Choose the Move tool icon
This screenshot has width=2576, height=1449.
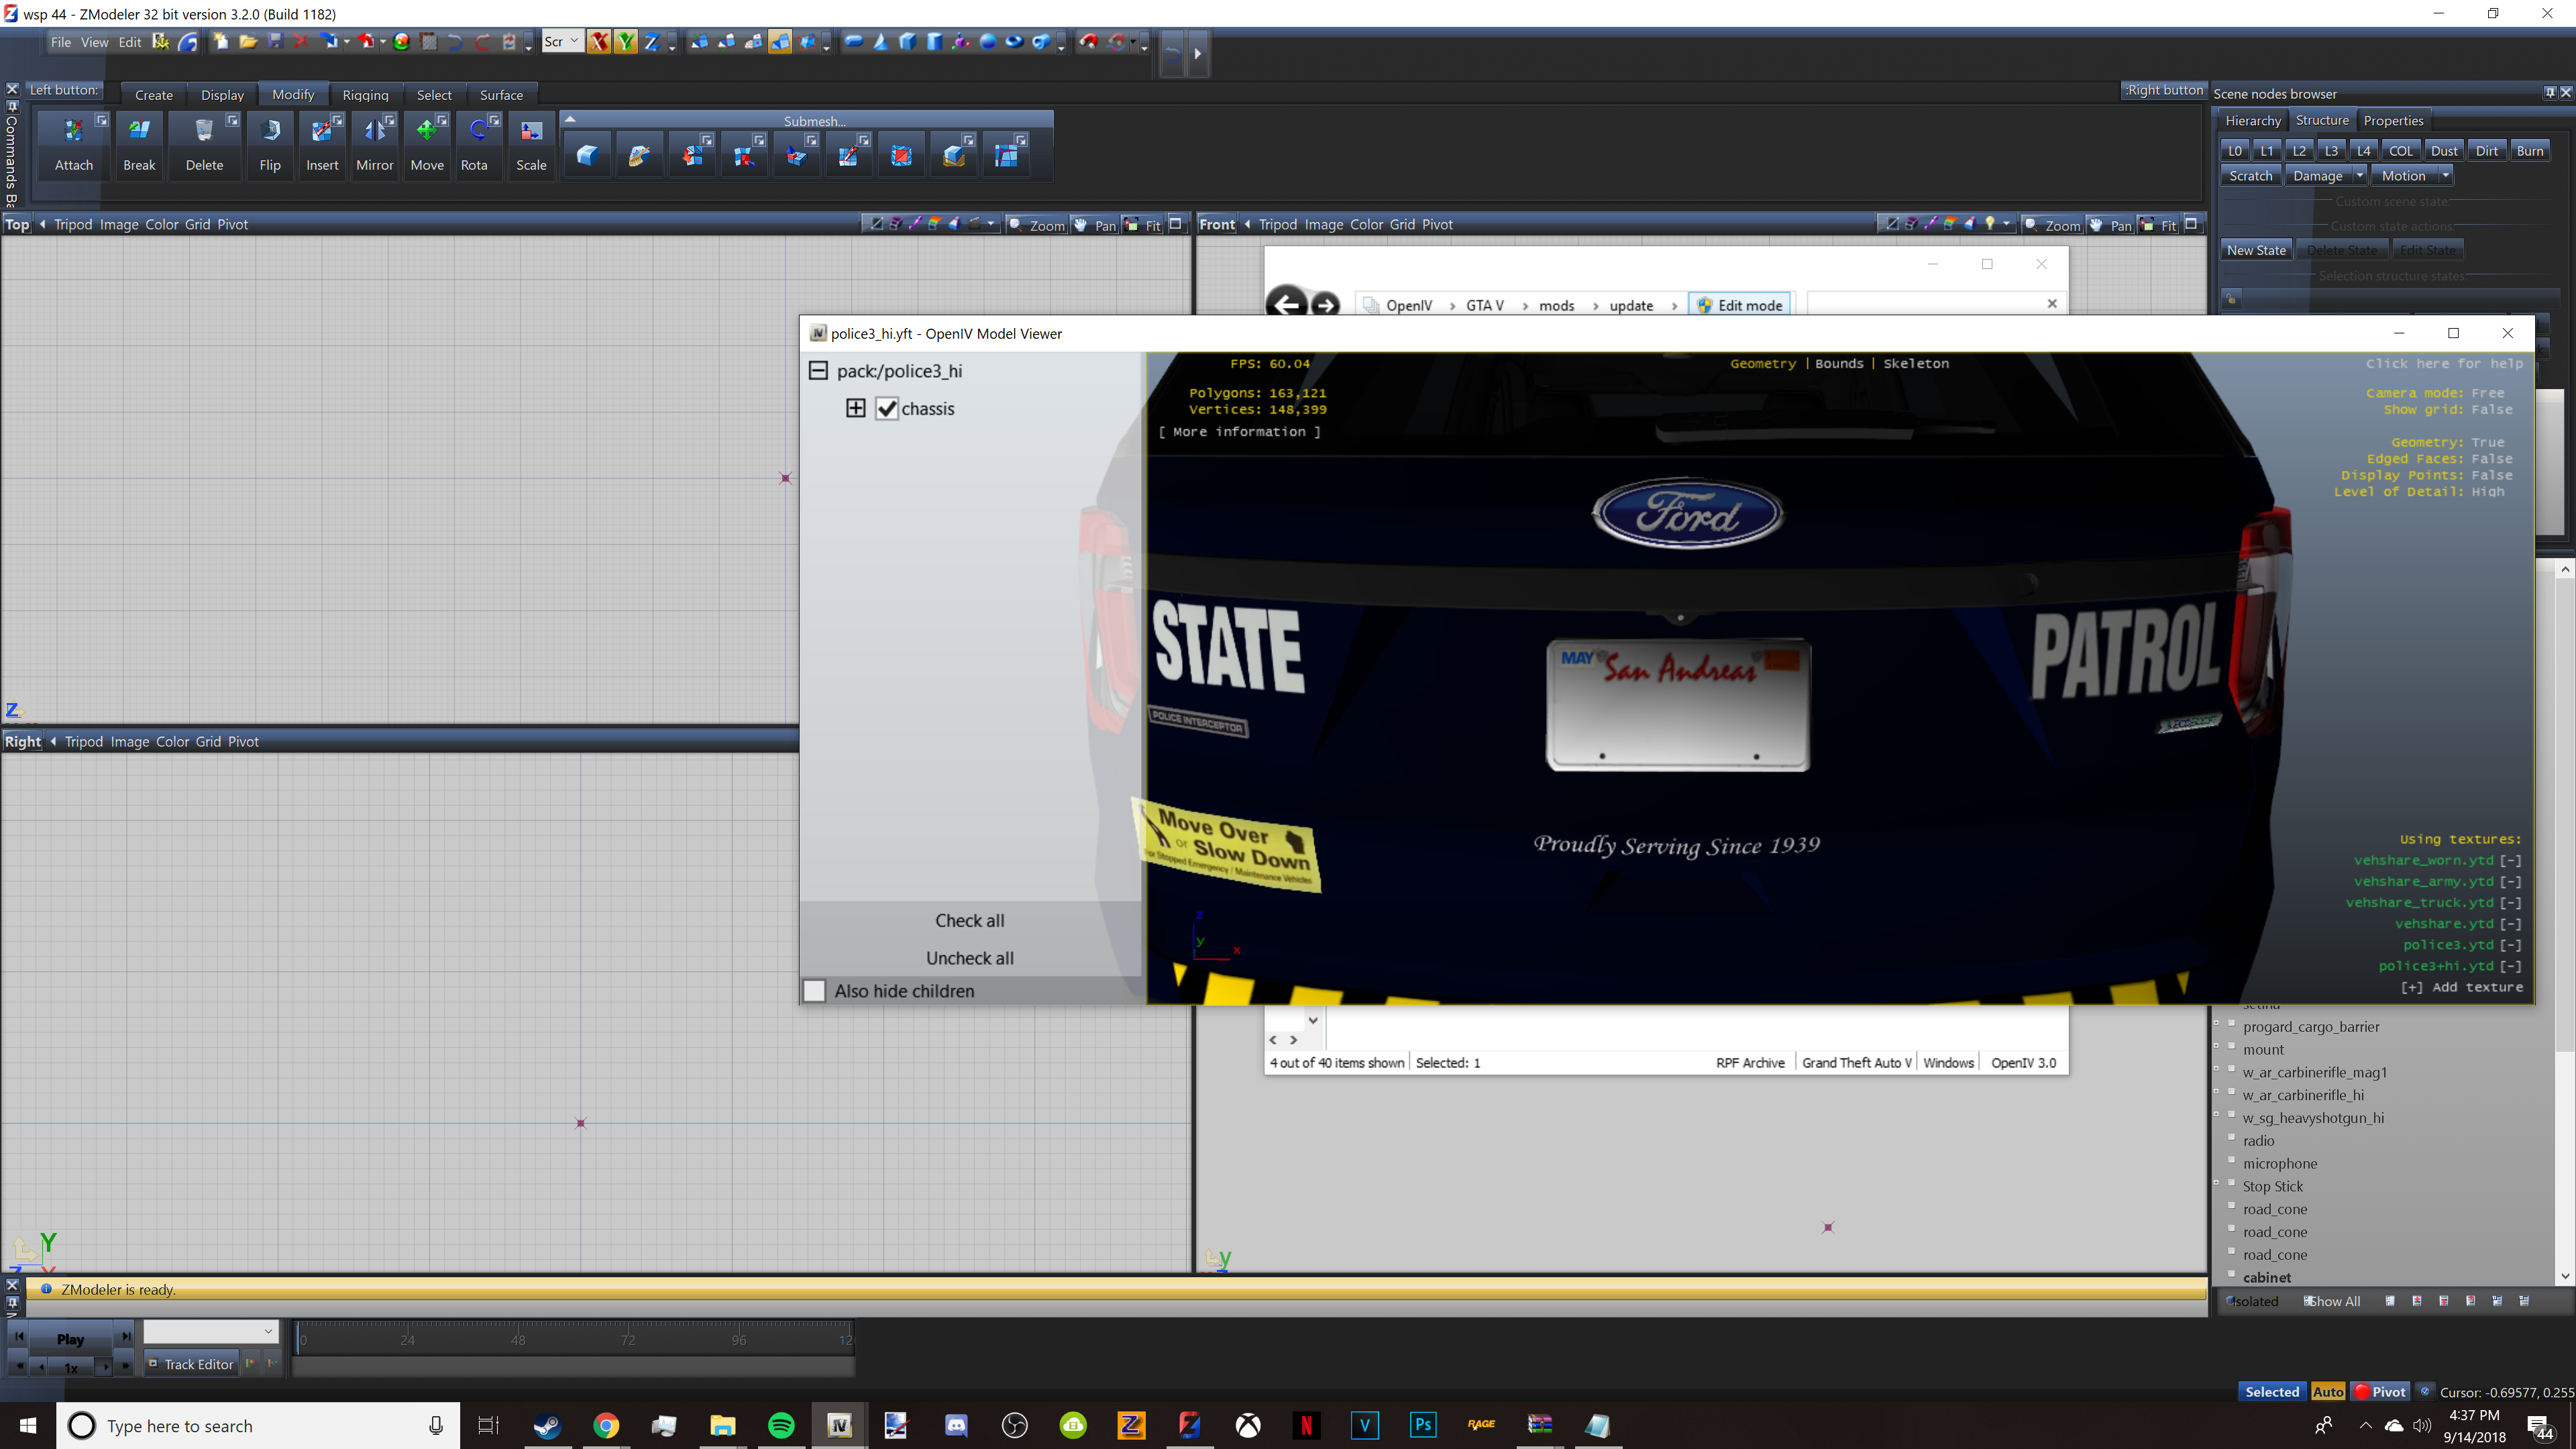tap(426, 131)
